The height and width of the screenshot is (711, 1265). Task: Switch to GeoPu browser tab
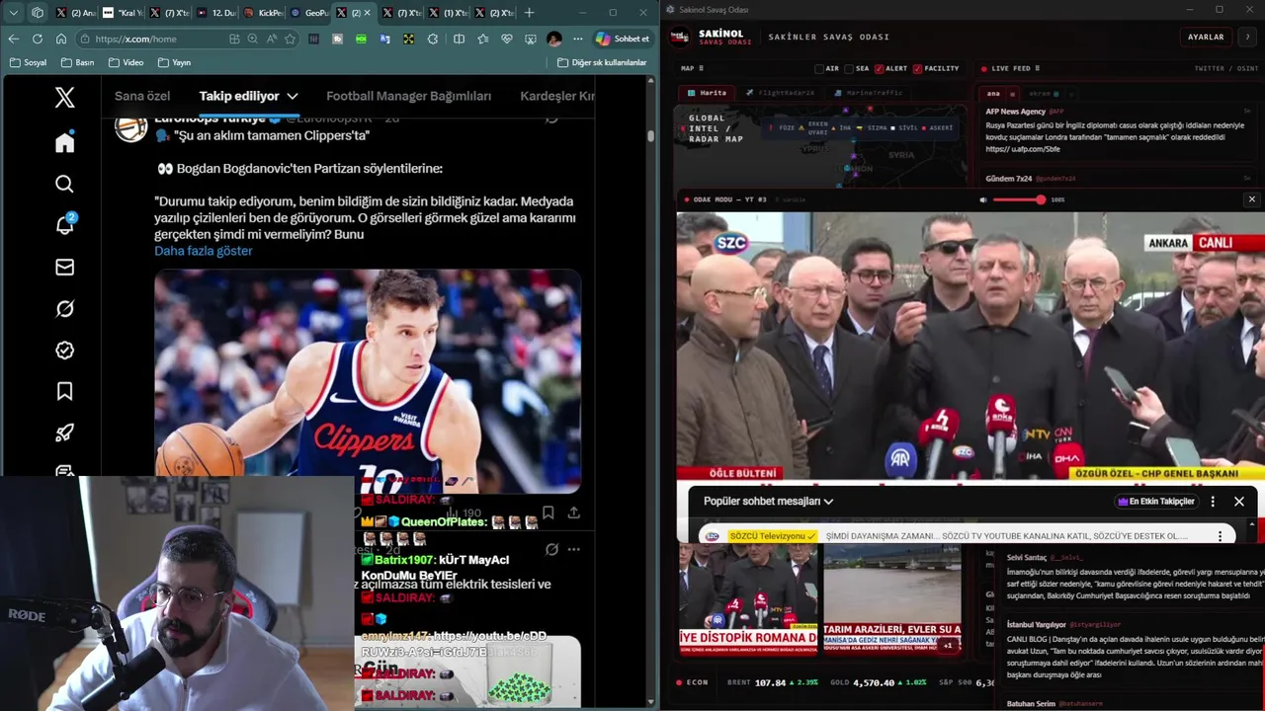point(309,13)
